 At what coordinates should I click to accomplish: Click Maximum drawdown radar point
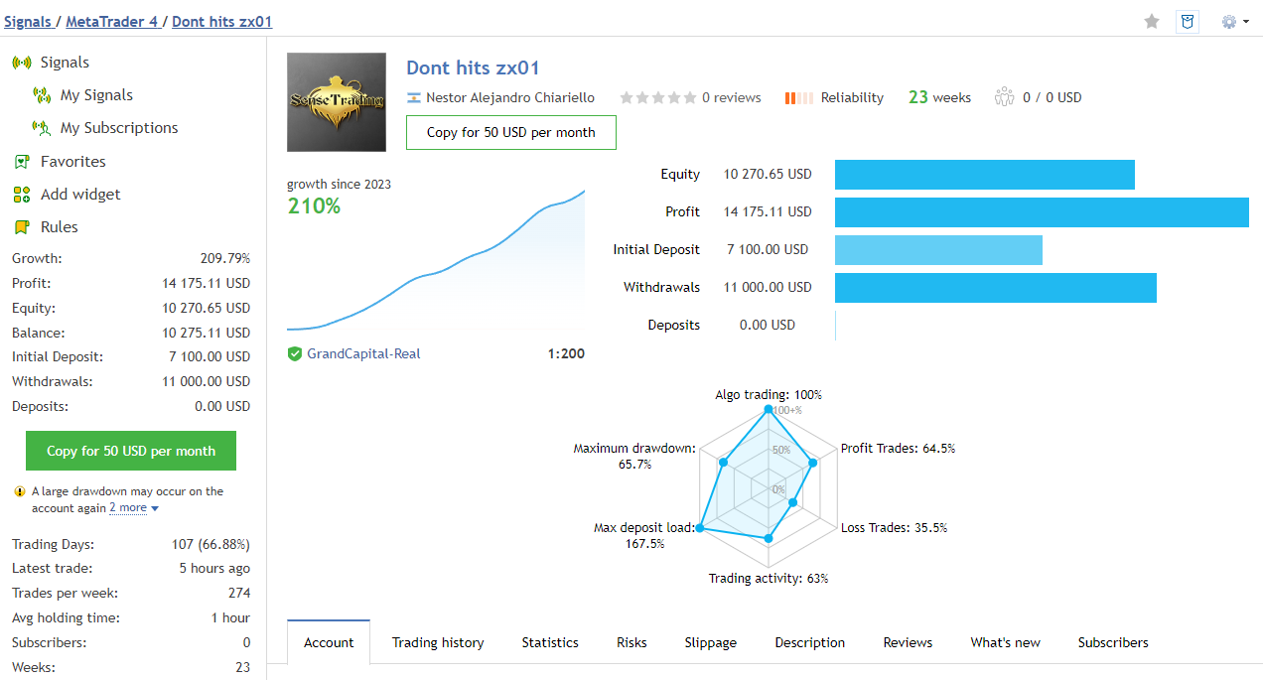pyautogui.click(x=724, y=463)
